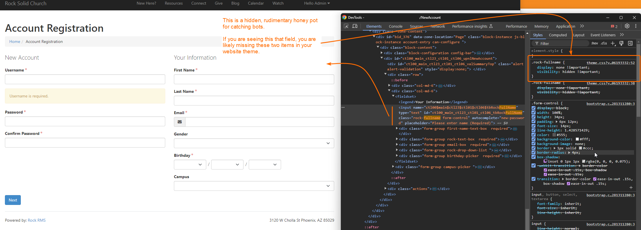Click the envelope icon beside Email field
This screenshot has width=641, height=230.
(180, 122)
